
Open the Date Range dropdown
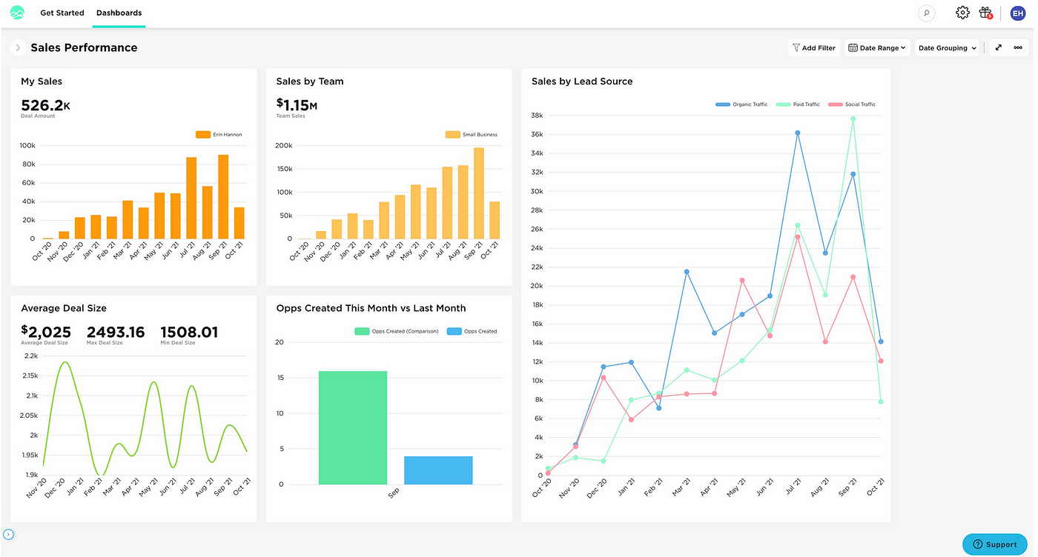pos(877,47)
